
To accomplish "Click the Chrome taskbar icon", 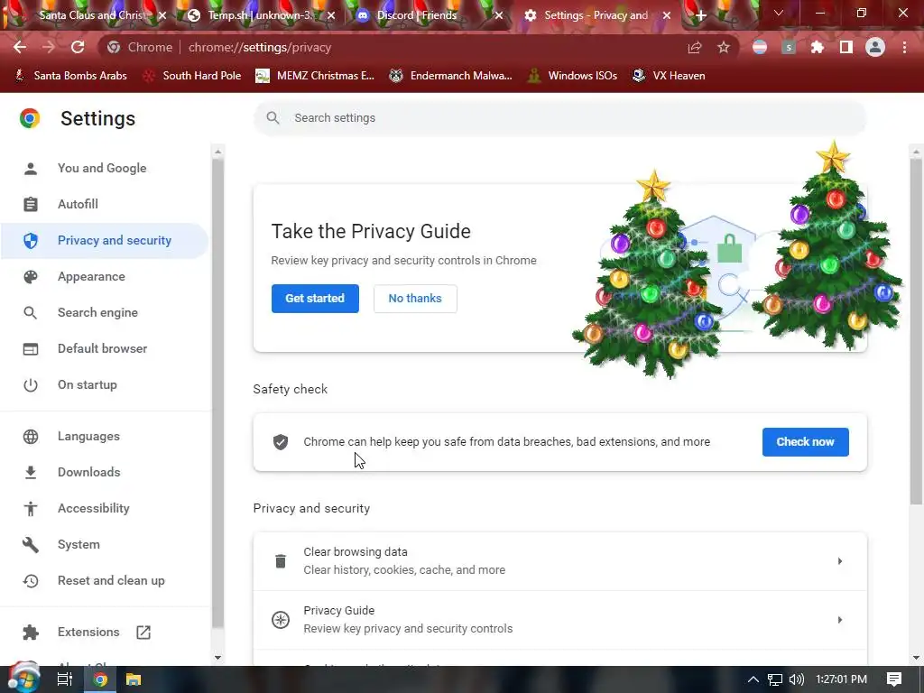I will [101, 679].
